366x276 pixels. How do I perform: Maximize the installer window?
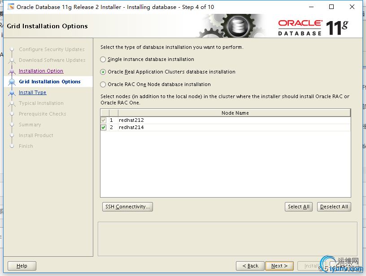coord(331,7)
